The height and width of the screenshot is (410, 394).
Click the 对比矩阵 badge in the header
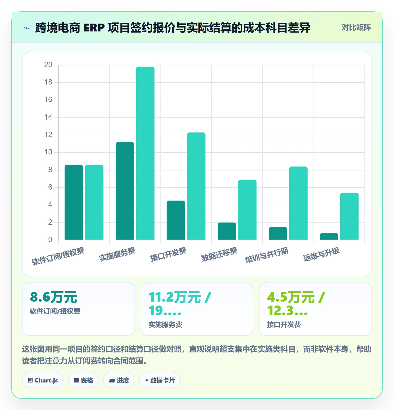(x=356, y=28)
